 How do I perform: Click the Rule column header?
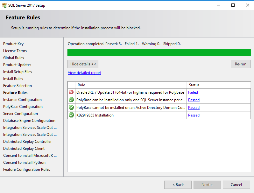pos(131,85)
